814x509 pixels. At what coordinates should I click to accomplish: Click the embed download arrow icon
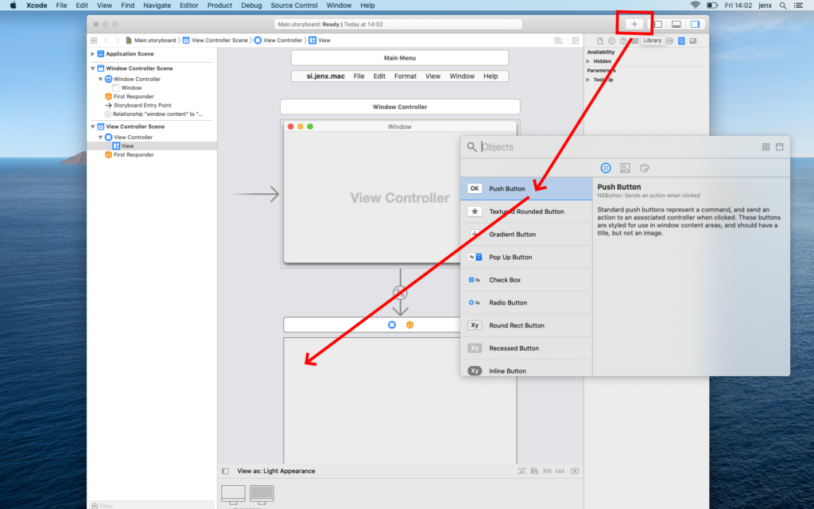click(x=575, y=471)
